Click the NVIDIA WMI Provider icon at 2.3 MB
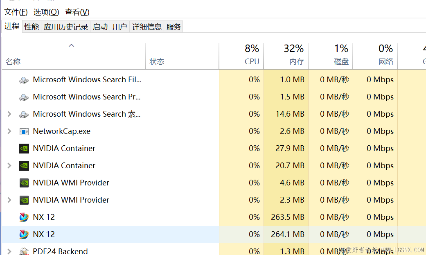The height and width of the screenshot is (255, 426). 24,200
